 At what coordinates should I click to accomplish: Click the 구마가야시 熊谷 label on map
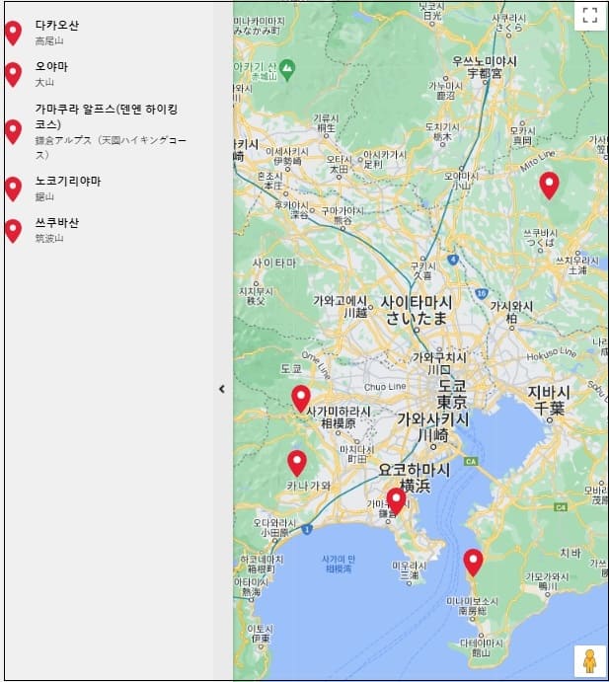(343, 216)
